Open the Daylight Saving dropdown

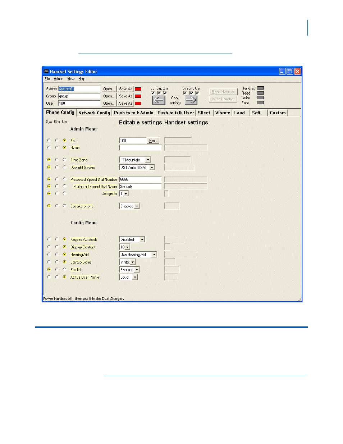[x=152, y=168]
